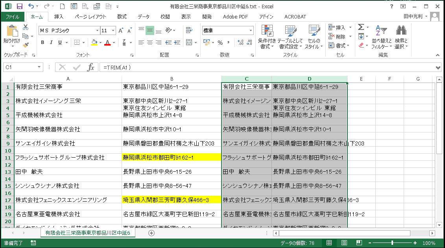Viewport: 445px width, 248px height.
Task: Open Find & Select (検索と選択) binoculars
Action: [x=401, y=37]
